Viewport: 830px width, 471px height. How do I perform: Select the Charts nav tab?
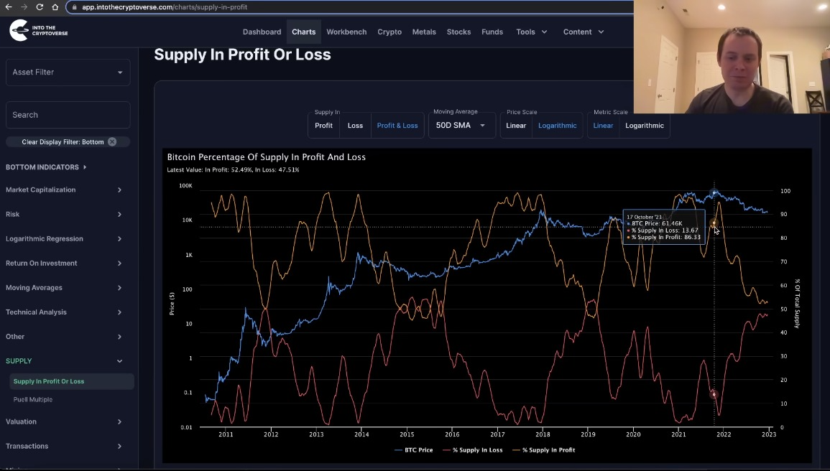pyautogui.click(x=304, y=32)
